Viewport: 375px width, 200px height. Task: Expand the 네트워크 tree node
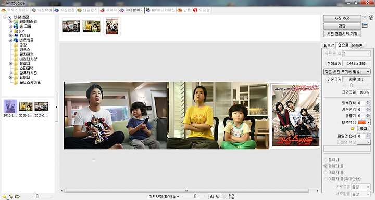coord(10,41)
